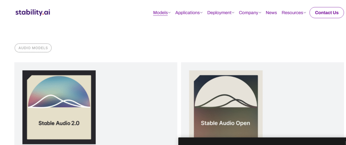Open the Models navigation menu
This screenshot has height=145, width=346.
160,13
